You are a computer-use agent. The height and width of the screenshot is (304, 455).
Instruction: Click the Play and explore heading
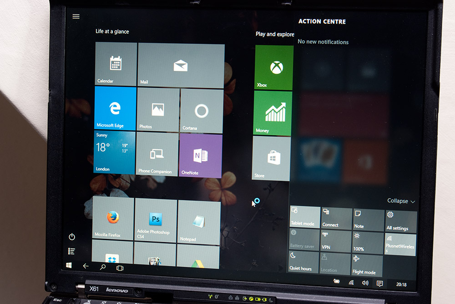275,34
